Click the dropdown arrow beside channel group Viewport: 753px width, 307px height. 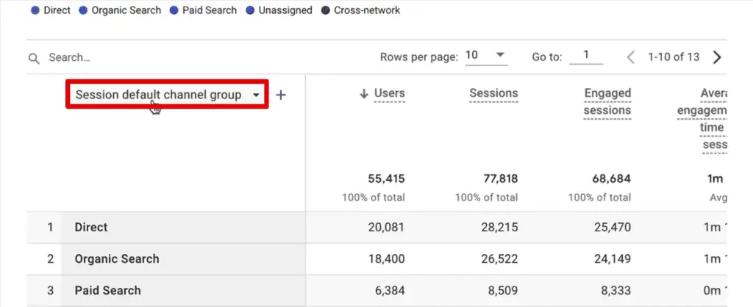[256, 95]
